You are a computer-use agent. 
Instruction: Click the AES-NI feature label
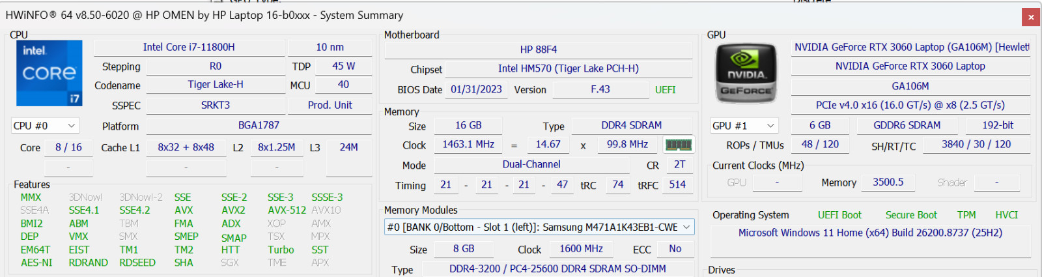pos(36,263)
